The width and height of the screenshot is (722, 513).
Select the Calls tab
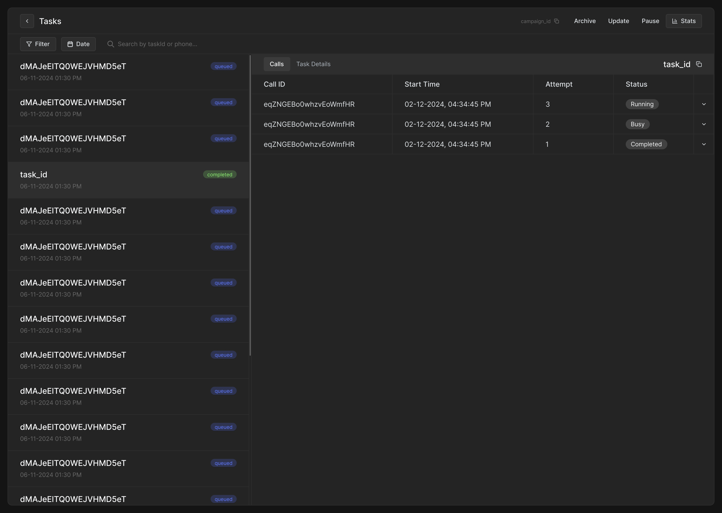[277, 64]
